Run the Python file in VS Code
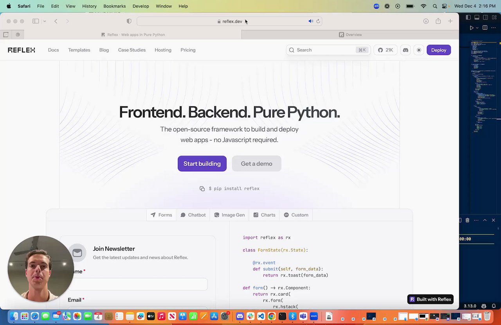 click(x=472, y=28)
